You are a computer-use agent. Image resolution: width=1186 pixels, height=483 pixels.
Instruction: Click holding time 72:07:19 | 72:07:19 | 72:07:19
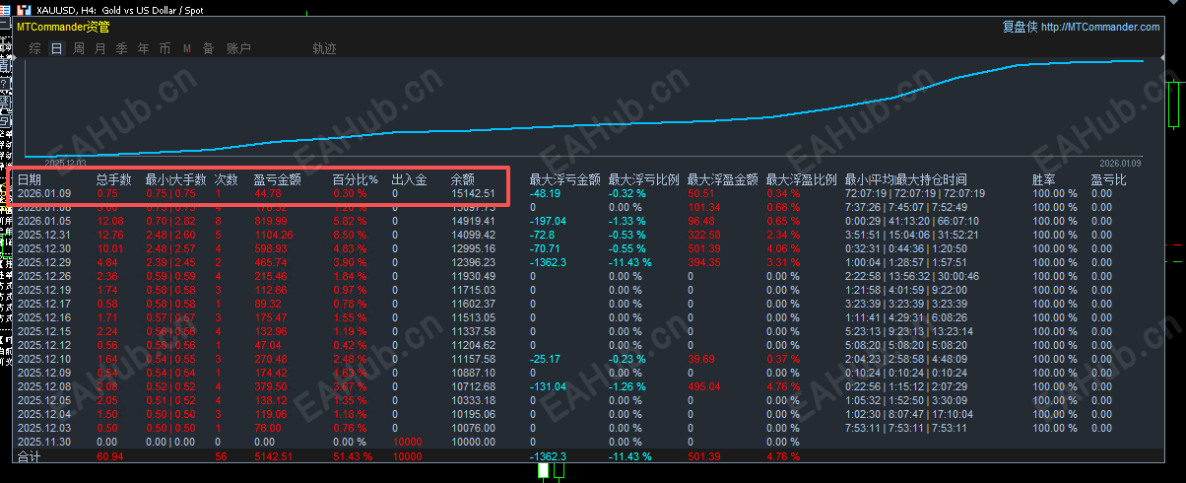[x=914, y=194]
